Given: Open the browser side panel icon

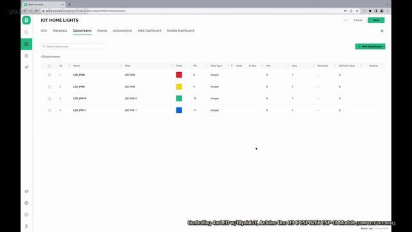Looking at the screenshot, I should coord(376,11).
